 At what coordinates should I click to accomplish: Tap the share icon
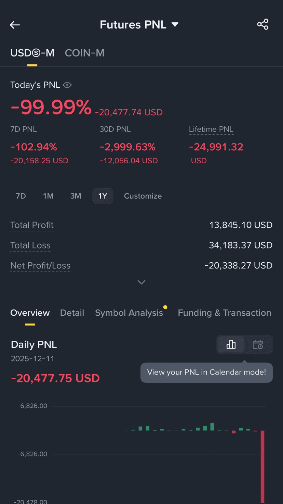[x=262, y=24]
